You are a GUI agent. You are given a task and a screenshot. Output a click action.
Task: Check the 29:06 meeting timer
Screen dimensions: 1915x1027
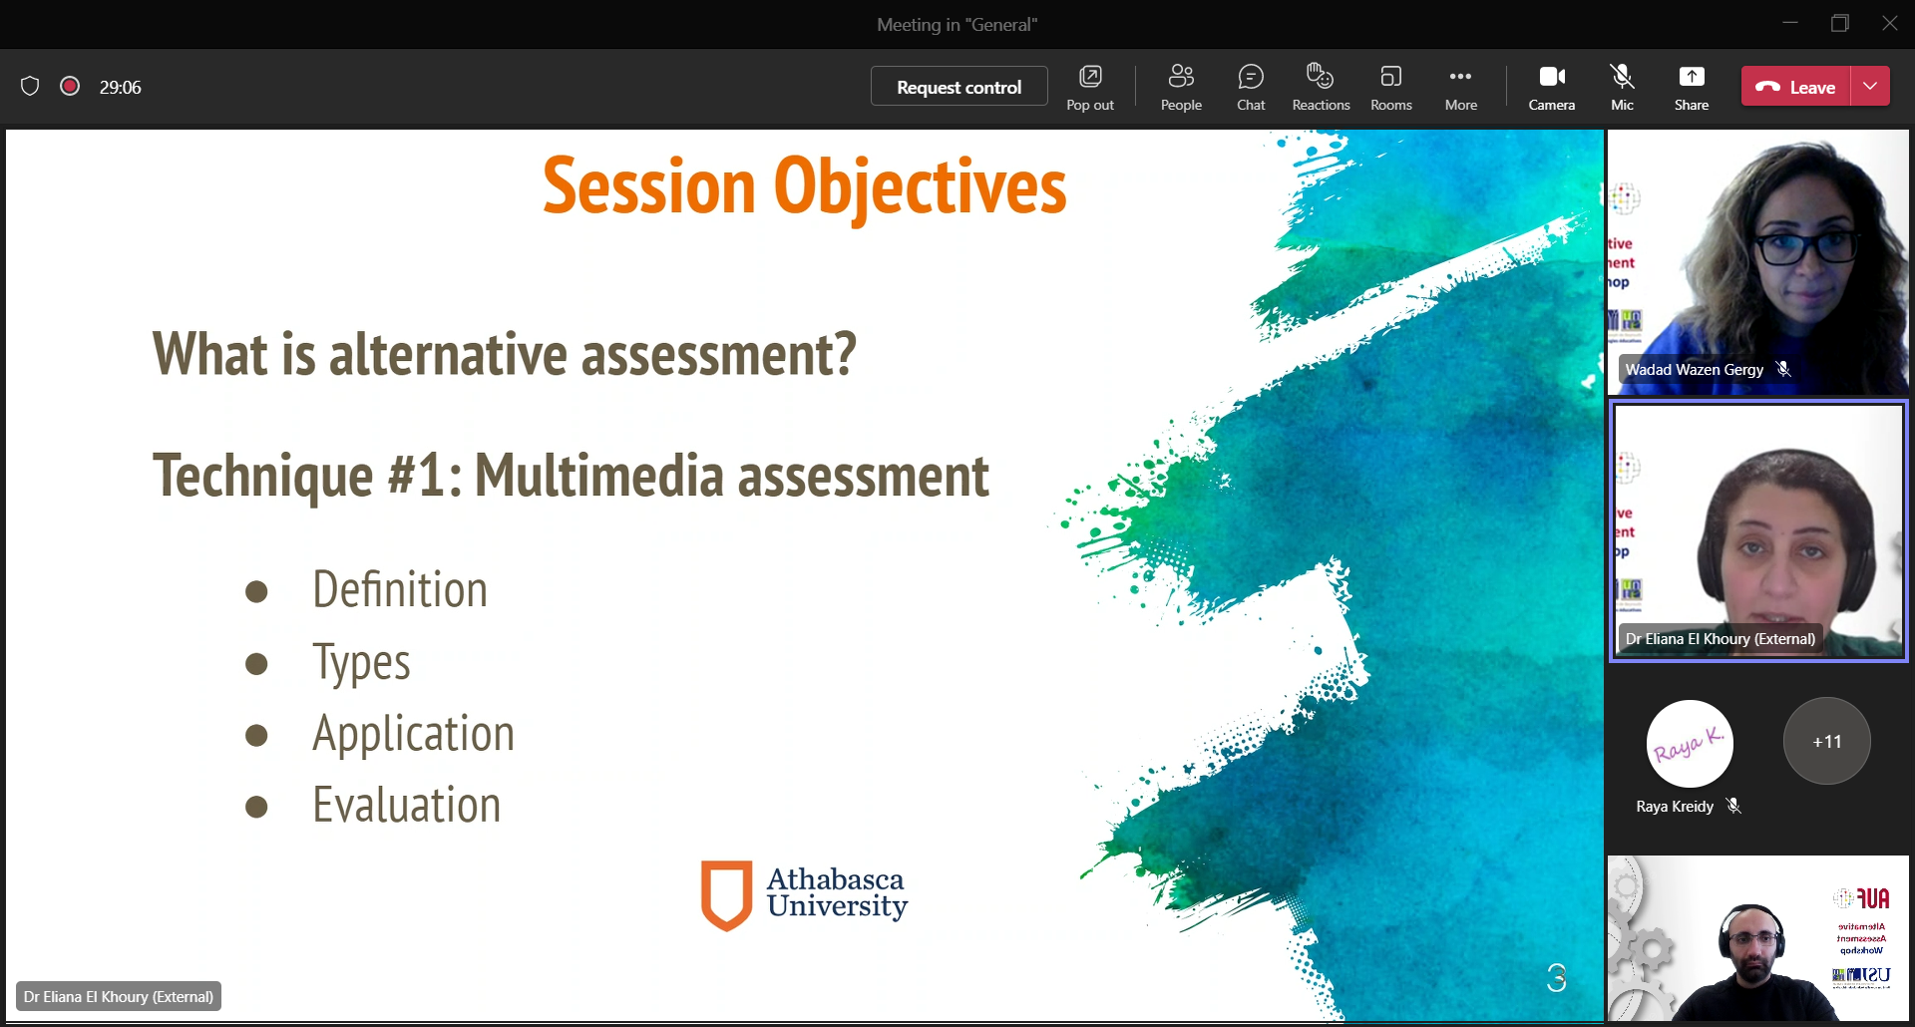[121, 88]
